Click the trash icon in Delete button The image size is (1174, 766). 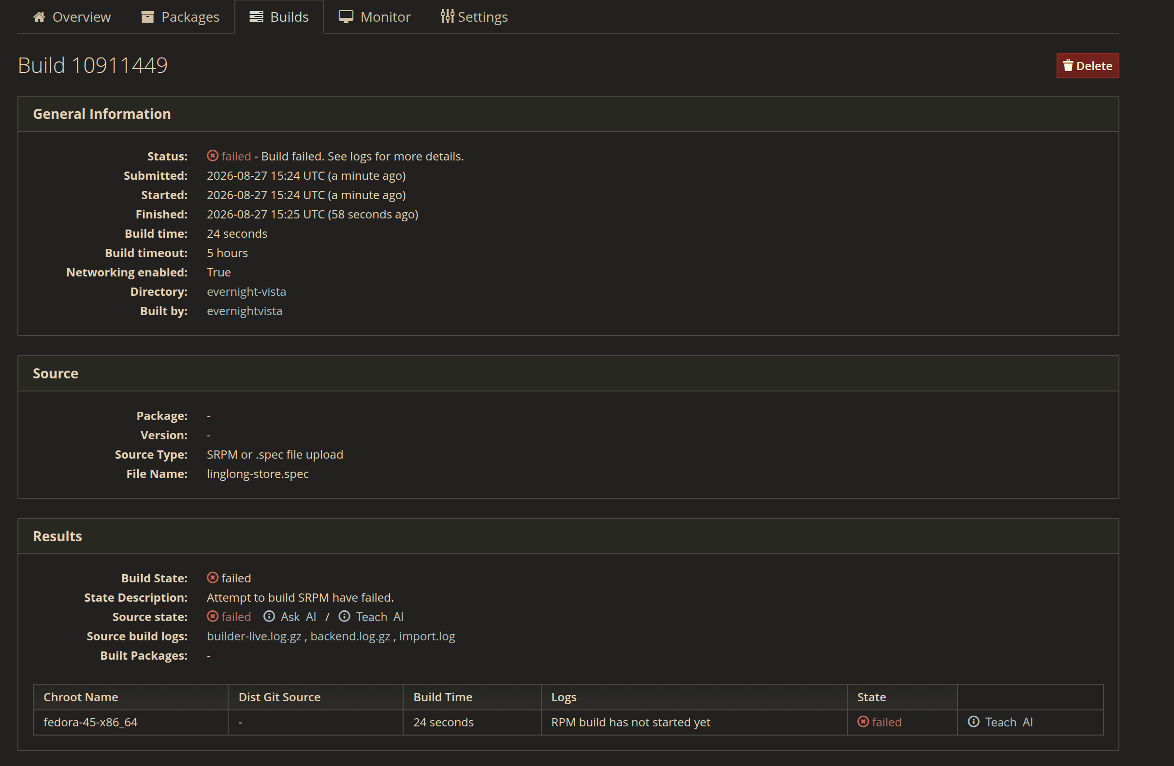click(x=1068, y=66)
